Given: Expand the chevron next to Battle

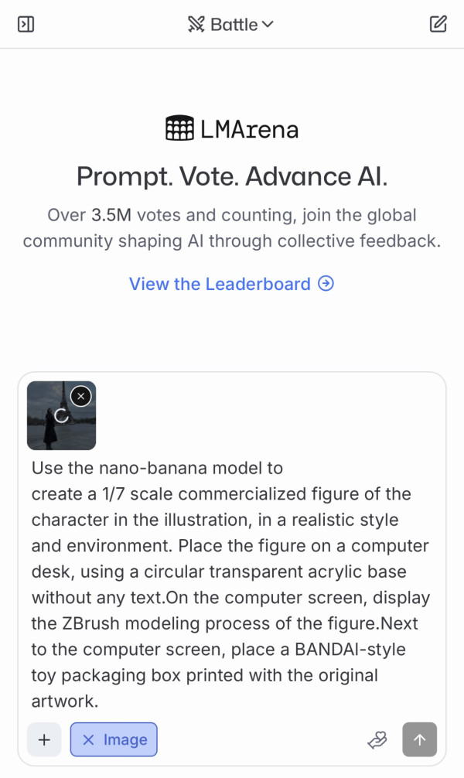Looking at the screenshot, I should tap(268, 24).
